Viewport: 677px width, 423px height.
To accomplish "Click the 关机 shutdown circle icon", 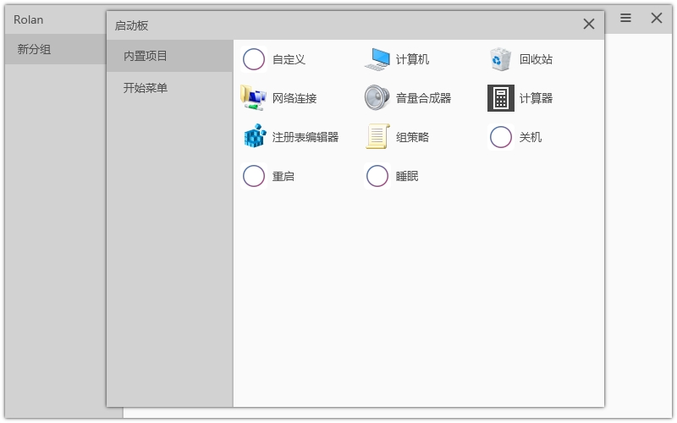I will click(x=501, y=137).
